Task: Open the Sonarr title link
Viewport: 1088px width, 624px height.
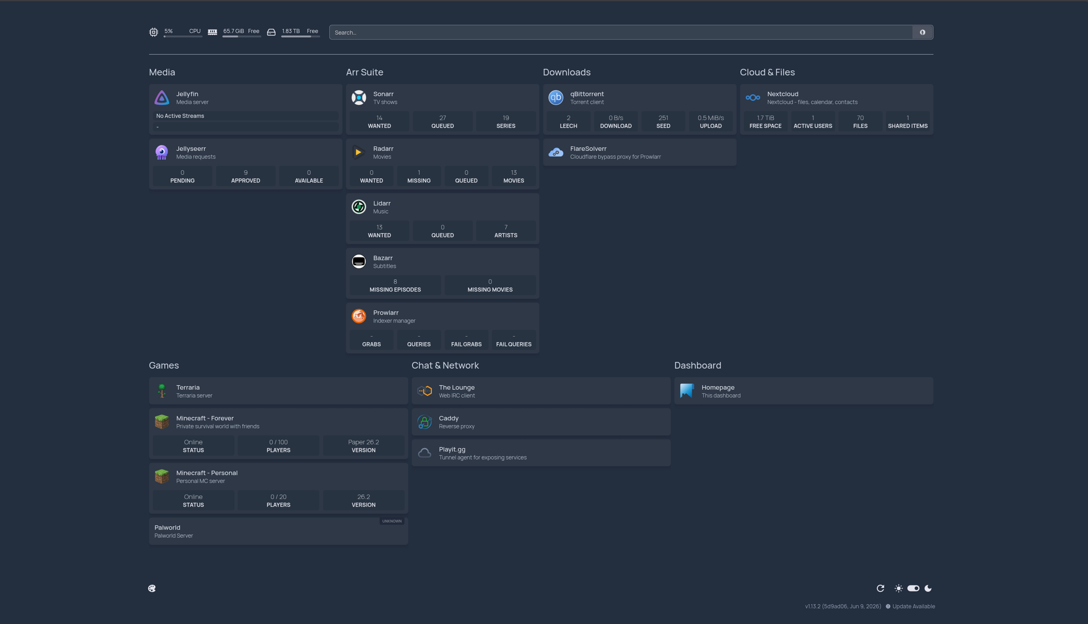Action: pyautogui.click(x=383, y=94)
